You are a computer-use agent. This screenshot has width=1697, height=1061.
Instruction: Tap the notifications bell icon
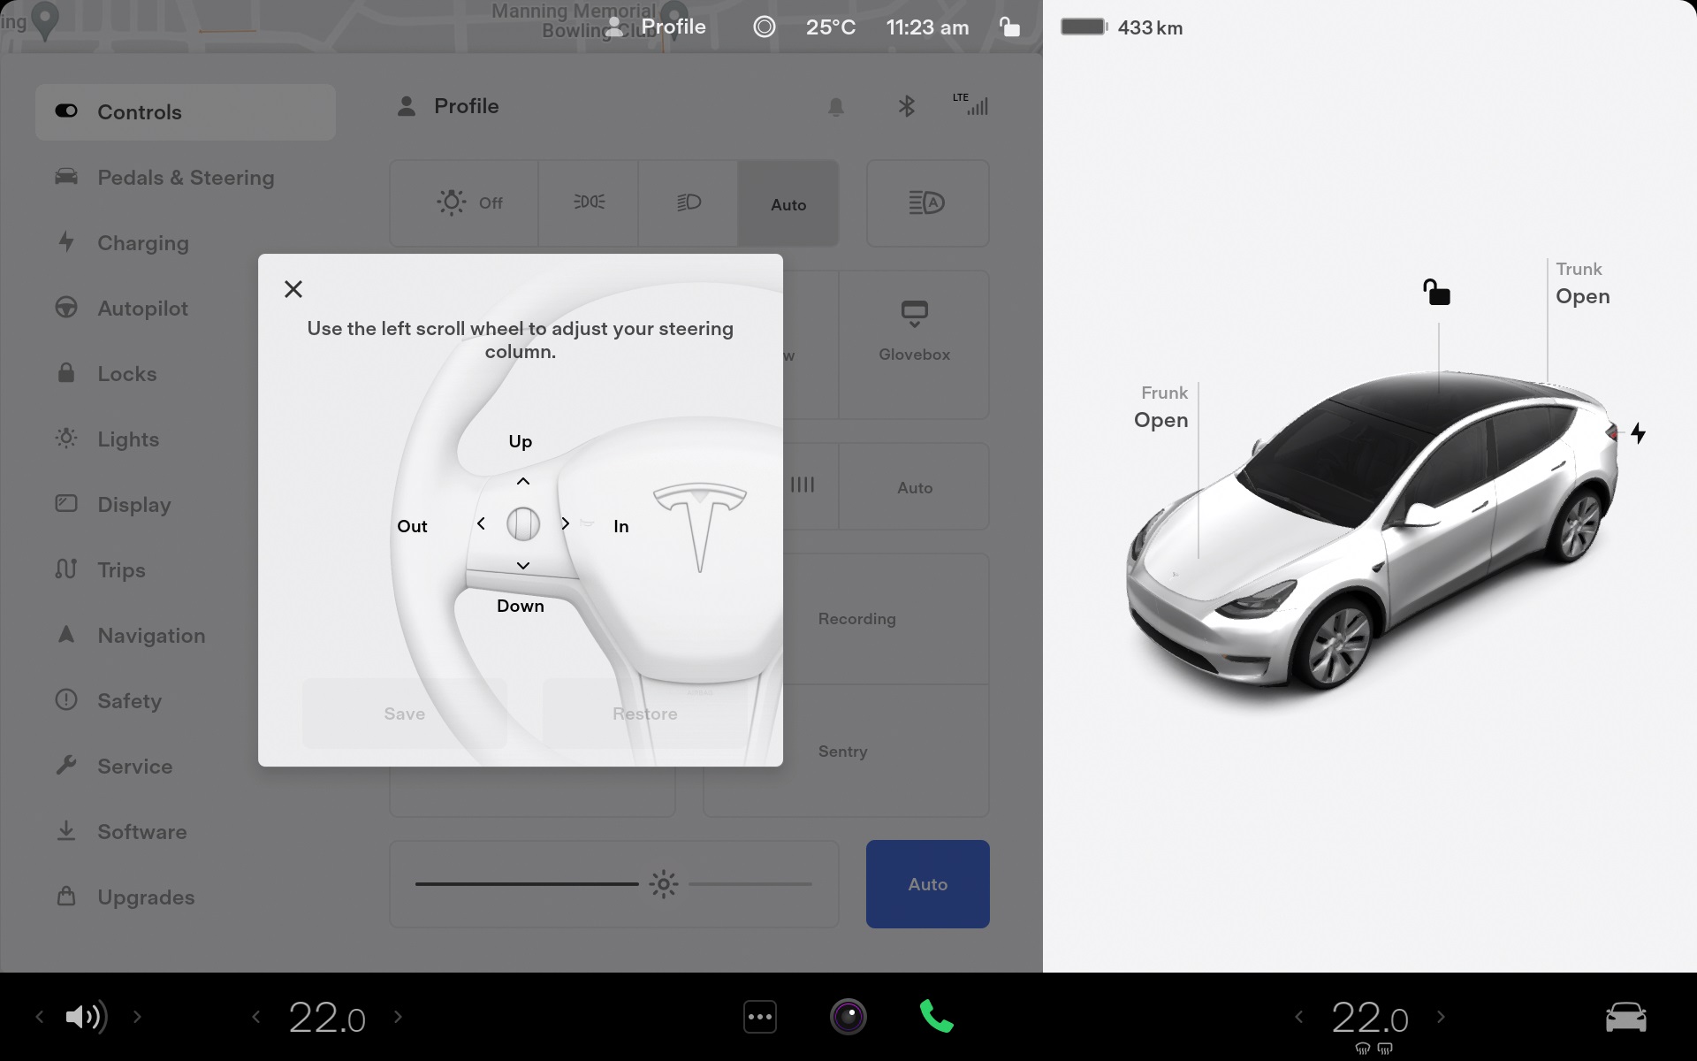point(835,107)
